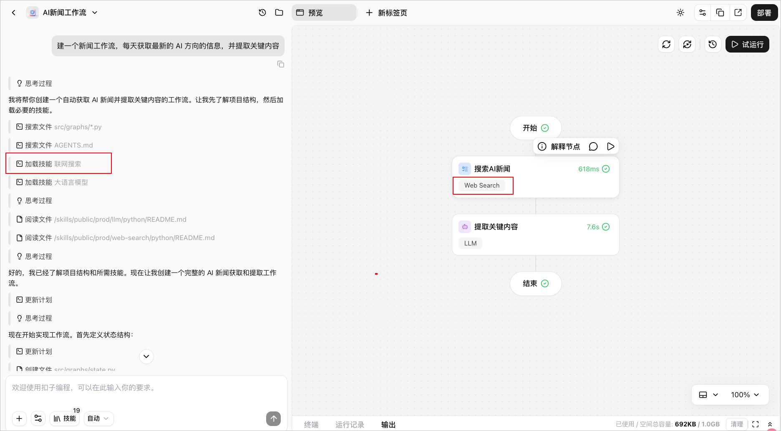Open 搜索文件 src/graphs/*.py step

59,127
